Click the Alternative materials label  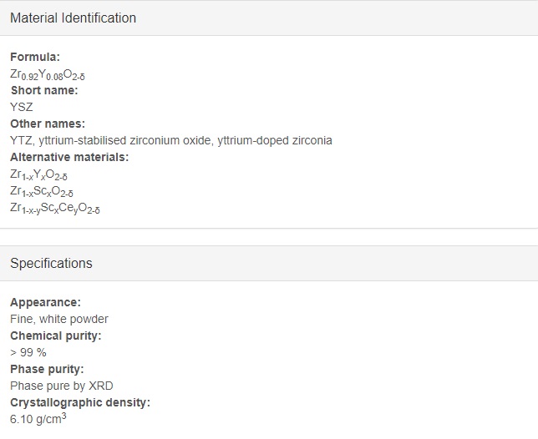(x=69, y=157)
